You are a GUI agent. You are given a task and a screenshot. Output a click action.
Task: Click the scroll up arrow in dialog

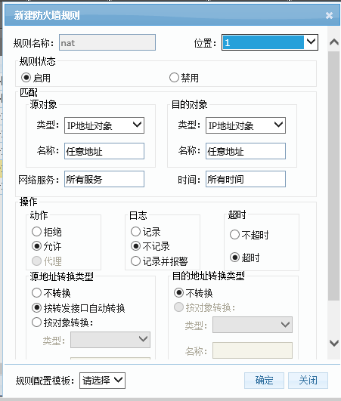(x=334, y=42)
